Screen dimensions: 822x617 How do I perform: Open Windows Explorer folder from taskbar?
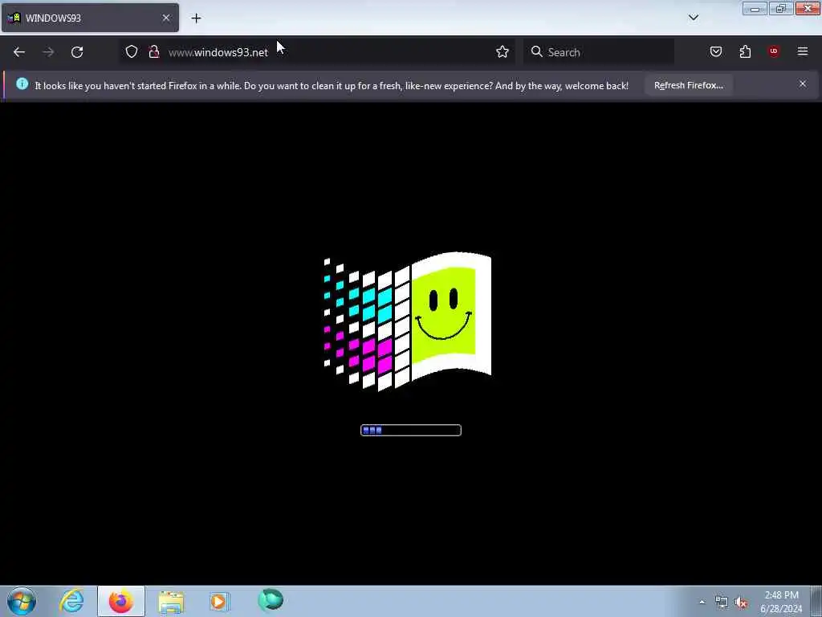pyautogui.click(x=171, y=602)
